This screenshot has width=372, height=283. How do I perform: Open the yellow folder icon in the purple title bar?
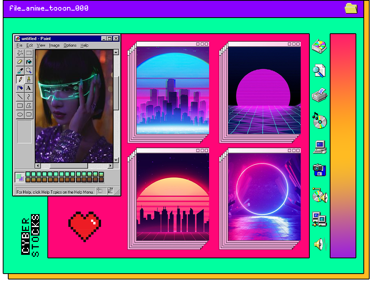[x=351, y=8]
